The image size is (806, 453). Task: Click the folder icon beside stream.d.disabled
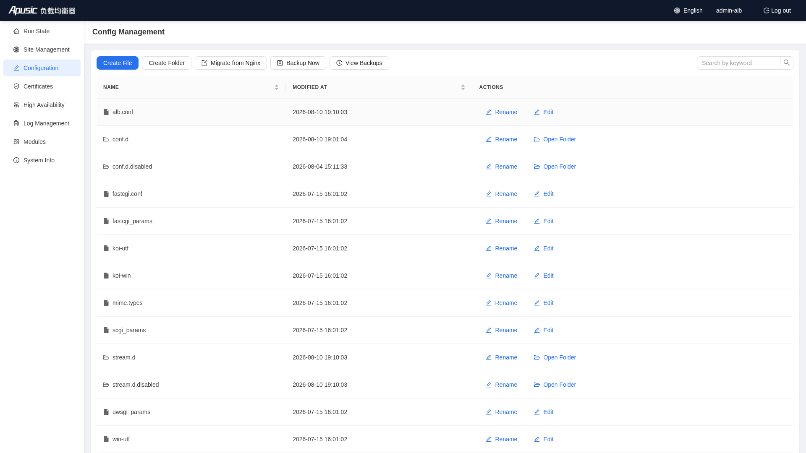pyautogui.click(x=106, y=385)
